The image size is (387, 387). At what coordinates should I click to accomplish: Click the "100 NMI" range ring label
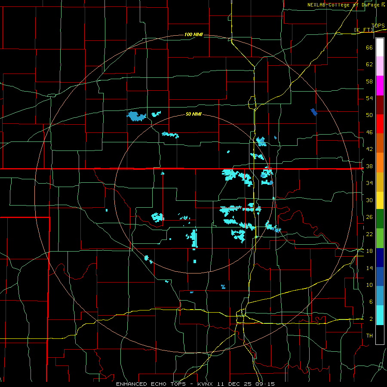(193, 34)
